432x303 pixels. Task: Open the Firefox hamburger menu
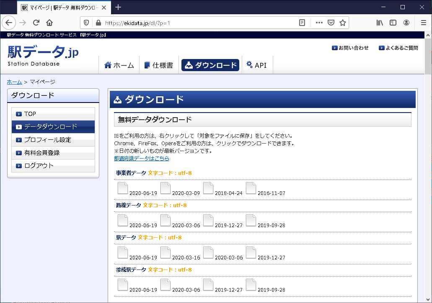pos(424,23)
